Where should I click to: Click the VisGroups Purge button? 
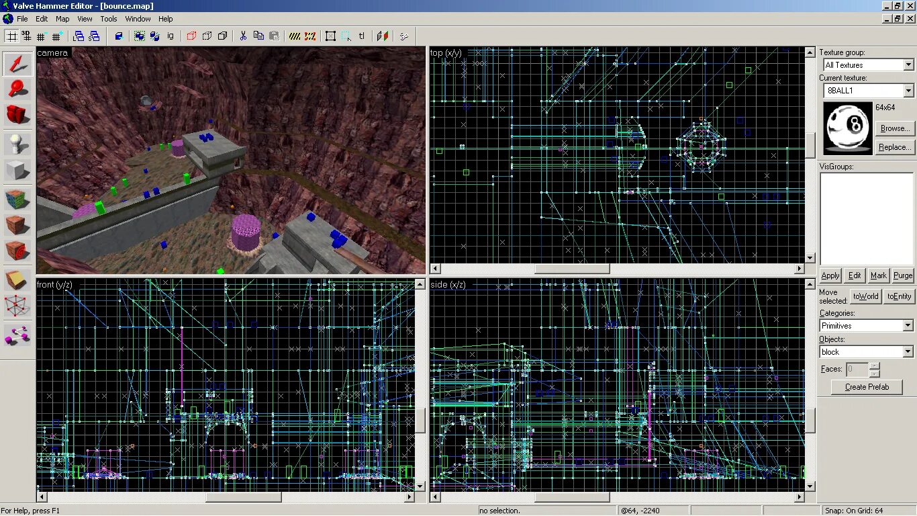tap(903, 275)
